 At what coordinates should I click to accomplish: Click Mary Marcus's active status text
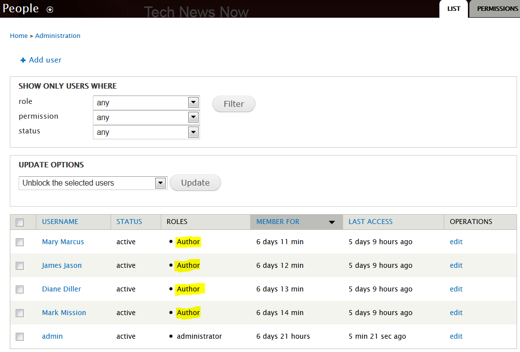pyautogui.click(x=126, y=242)
